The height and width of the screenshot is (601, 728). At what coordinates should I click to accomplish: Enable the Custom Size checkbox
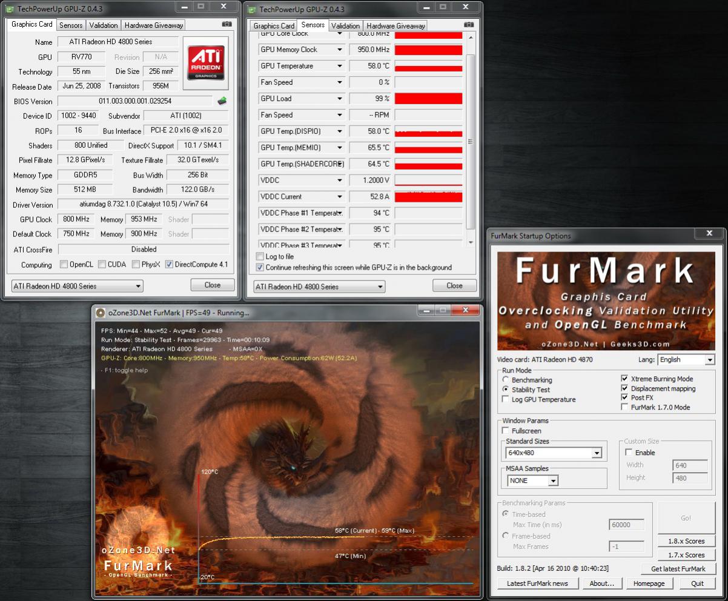point(629,453)
